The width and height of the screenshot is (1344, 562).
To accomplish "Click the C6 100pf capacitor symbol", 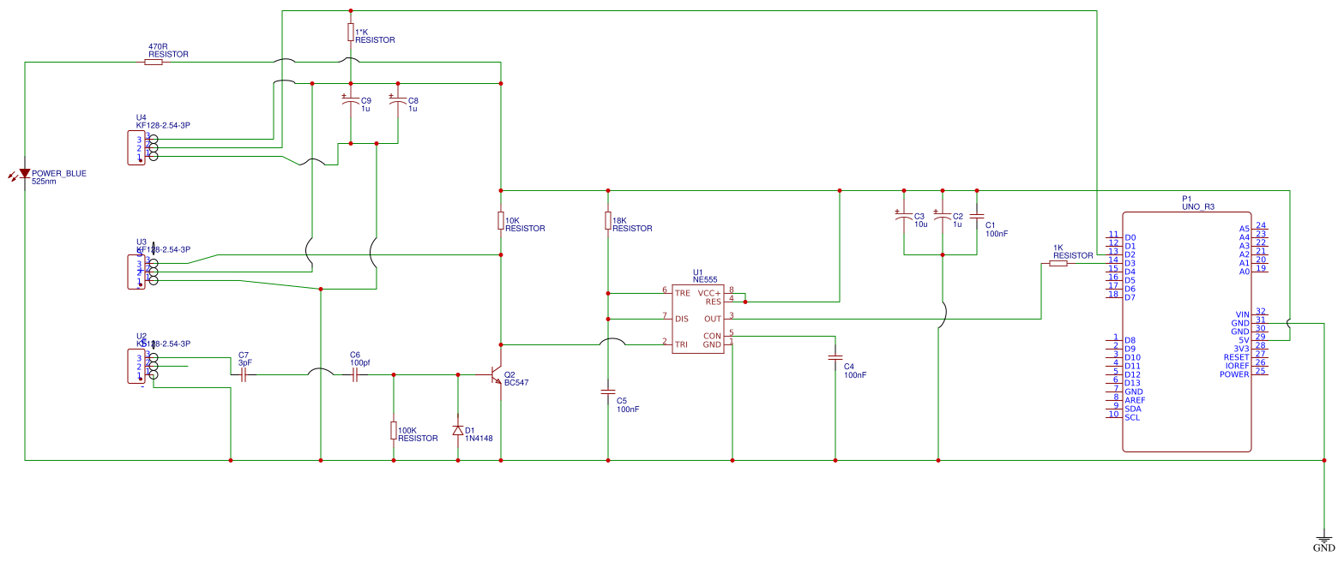I will [354, 374].
